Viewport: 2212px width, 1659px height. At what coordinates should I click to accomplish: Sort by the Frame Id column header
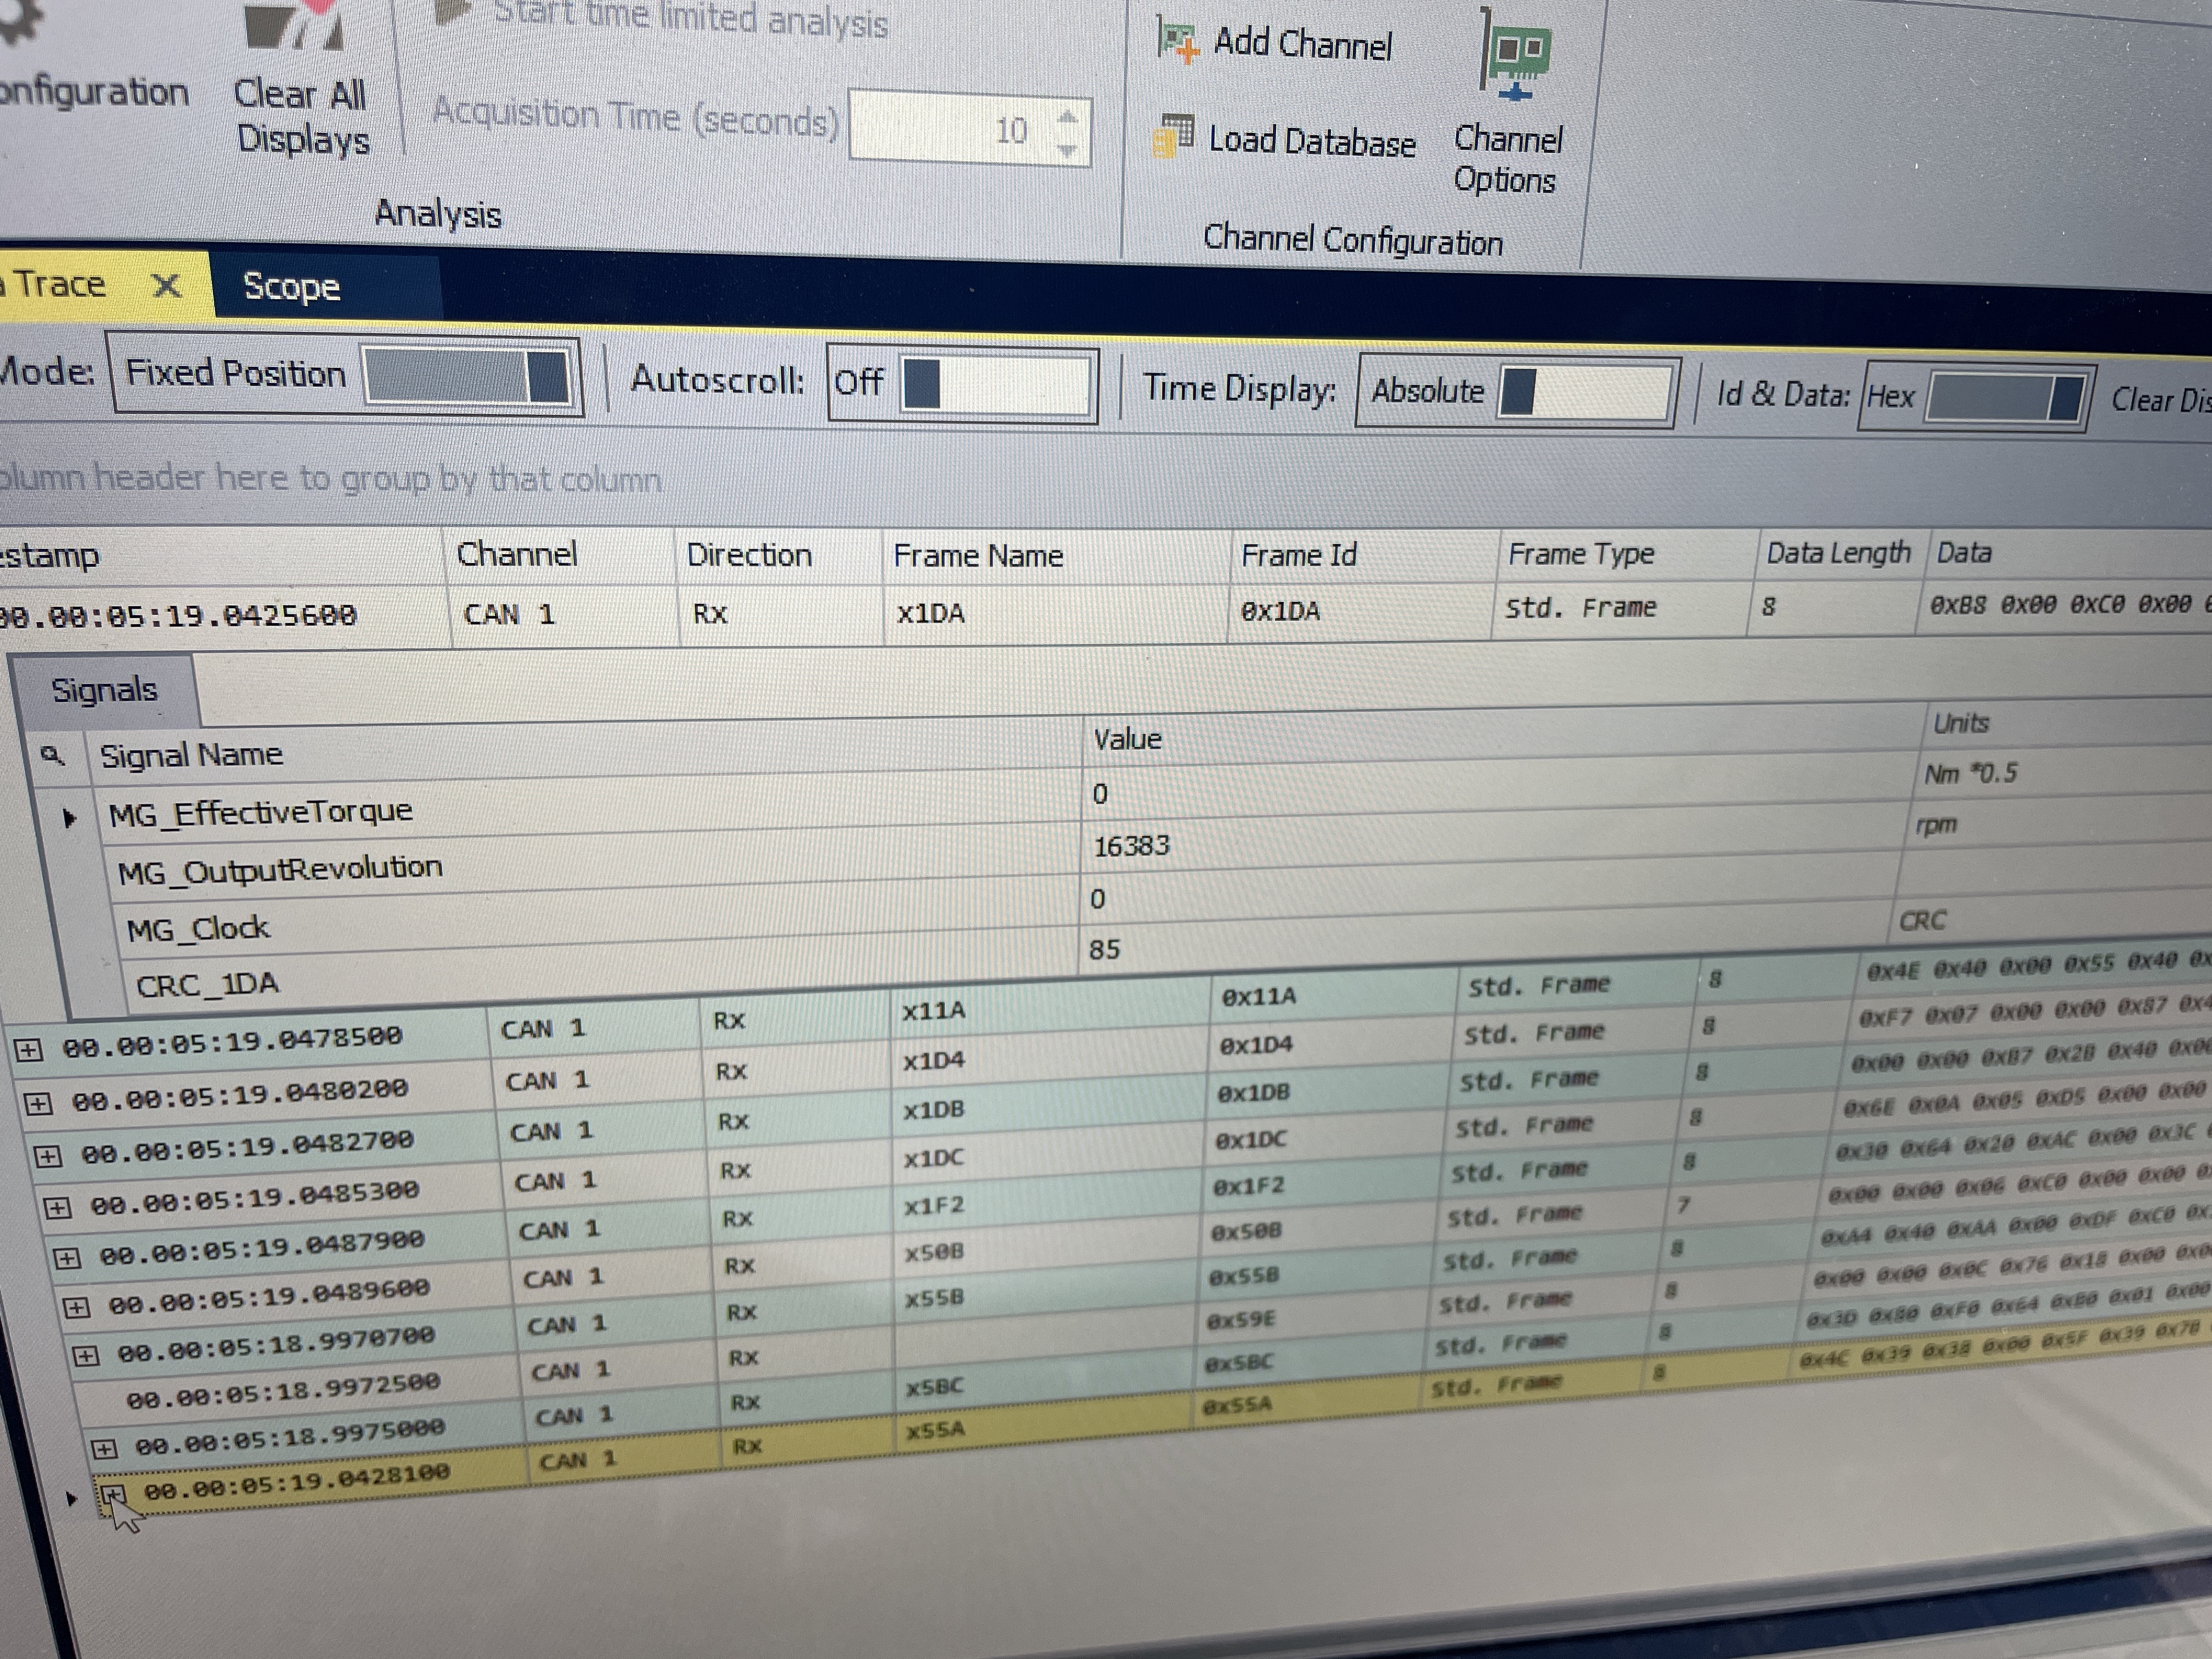[1298, 555]
